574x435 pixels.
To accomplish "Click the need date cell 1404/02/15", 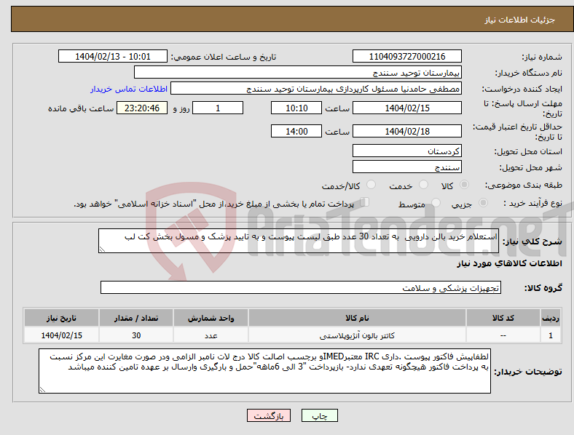I will (x=61, y=335).
